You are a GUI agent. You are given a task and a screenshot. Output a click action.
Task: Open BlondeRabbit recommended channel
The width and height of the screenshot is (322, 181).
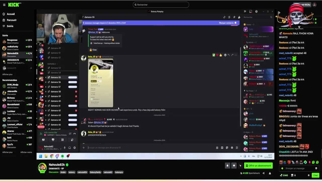coord(17,106)
